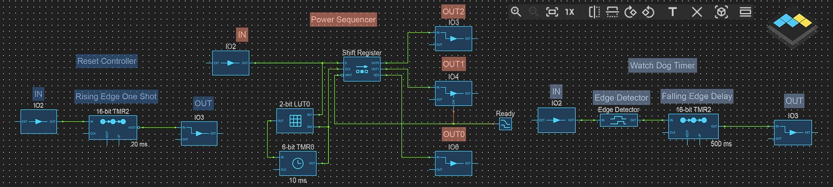Reset zoom with the 1X button
Screen dimensions: 833x187
(x=570, y=12)
